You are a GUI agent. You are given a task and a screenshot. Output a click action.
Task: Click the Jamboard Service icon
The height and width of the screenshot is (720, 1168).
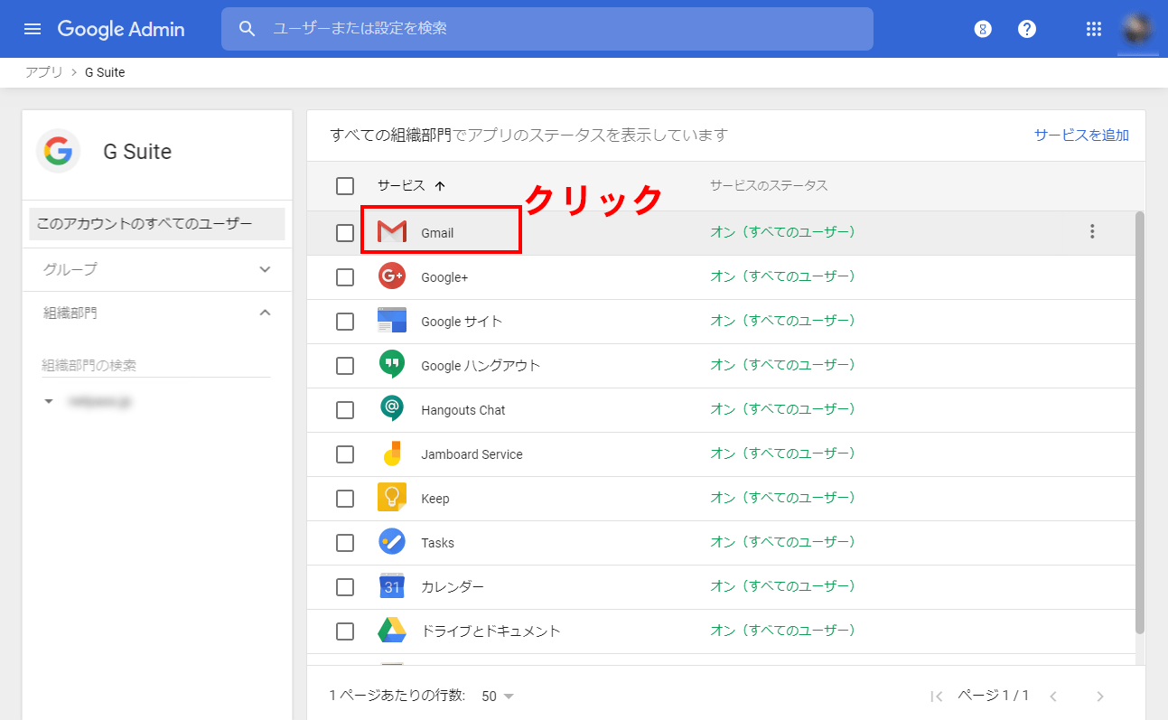click(392, 454)
